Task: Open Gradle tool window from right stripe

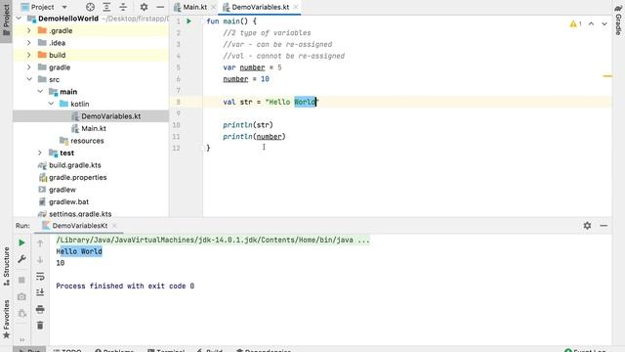Action: (x=618, y=21)
